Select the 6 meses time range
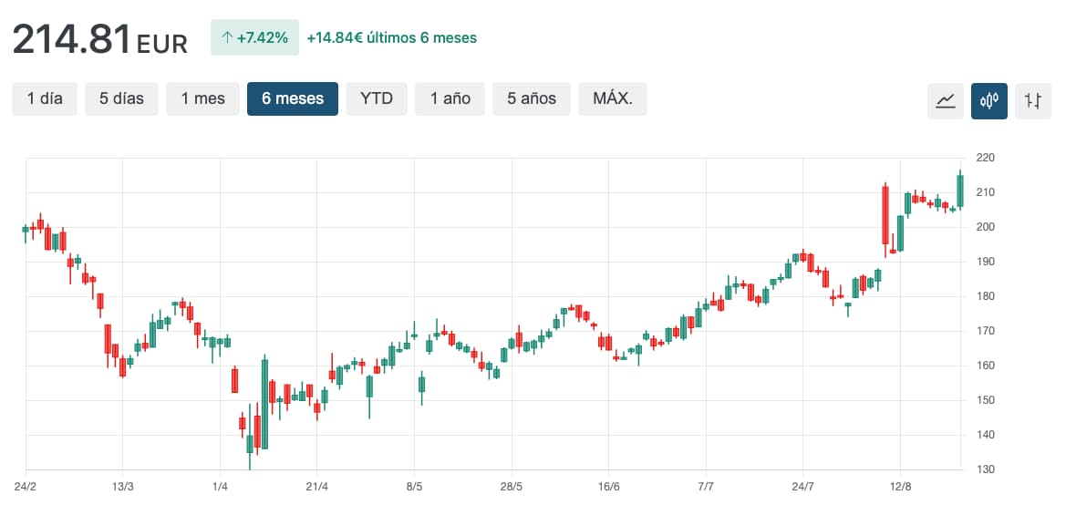This screenshot has width=1066, height=505. (293, 98)
